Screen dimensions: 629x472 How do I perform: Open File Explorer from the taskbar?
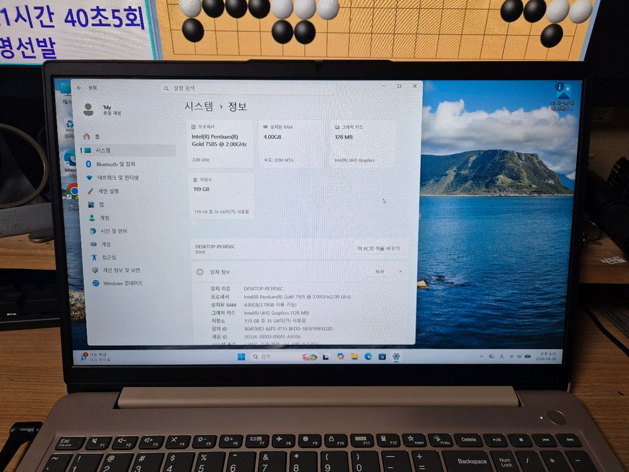[354, 357]
